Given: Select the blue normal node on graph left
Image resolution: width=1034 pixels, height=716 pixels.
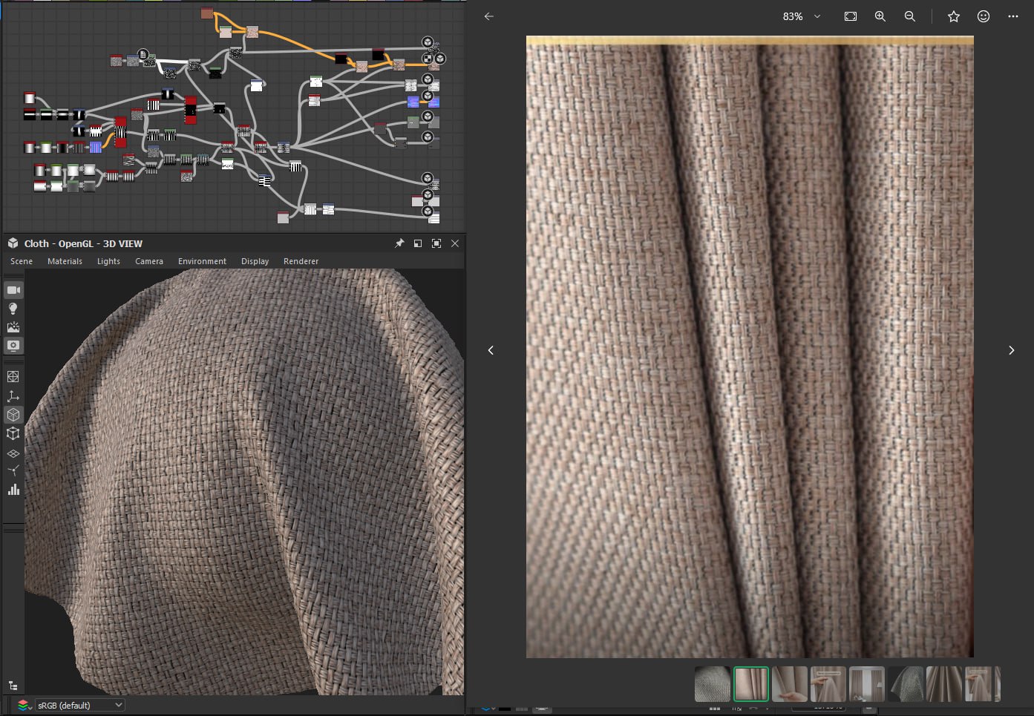Looking at the screenshot, I should (x=96, y=147).
